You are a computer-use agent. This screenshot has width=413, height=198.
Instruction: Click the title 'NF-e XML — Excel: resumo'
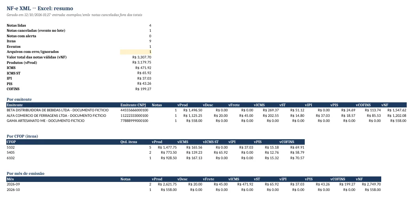pos(40,8)
